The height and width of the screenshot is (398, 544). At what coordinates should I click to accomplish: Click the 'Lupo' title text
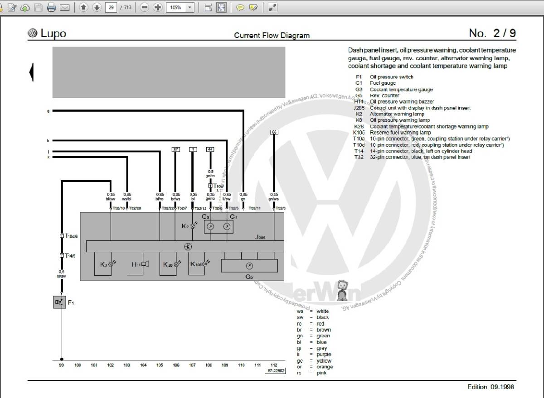[x=53, y=33]
